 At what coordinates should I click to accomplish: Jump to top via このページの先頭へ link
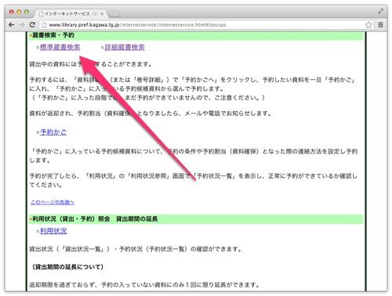tap(53, 202)
